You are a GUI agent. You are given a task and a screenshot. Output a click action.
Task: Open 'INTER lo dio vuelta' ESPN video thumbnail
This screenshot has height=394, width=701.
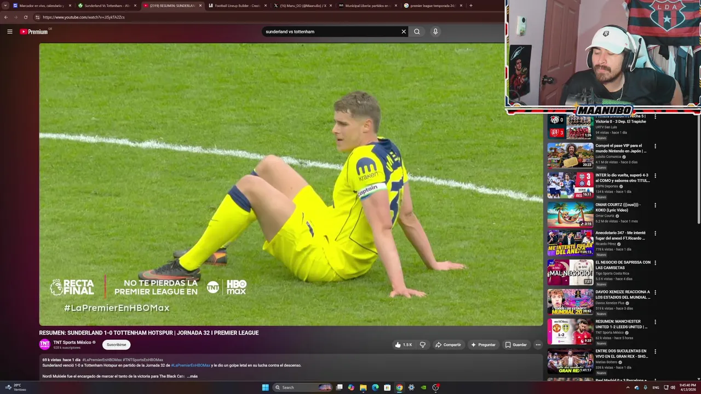[x=570, y=186]
